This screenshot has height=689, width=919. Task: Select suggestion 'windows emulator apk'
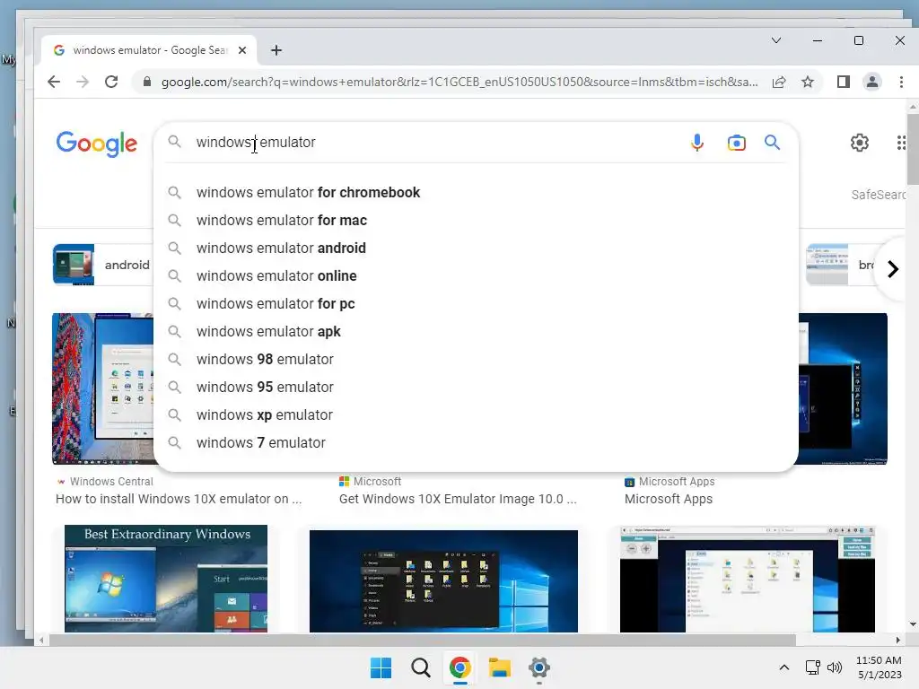(476, 332)
